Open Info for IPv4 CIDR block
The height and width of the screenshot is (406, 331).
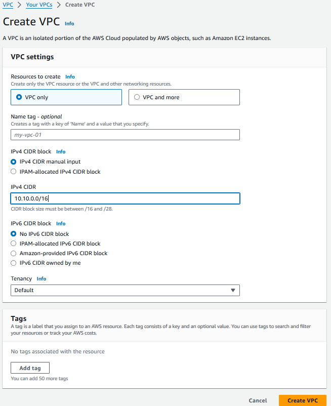[x=61, y=152]
